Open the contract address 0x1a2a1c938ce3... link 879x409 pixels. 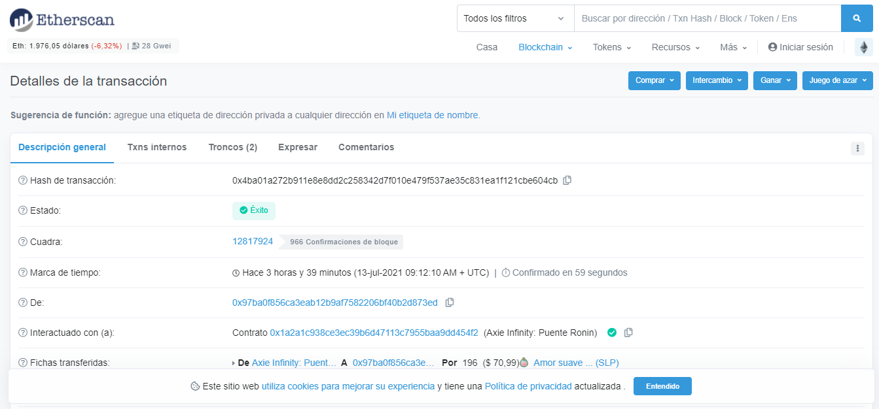click(374, 333)
